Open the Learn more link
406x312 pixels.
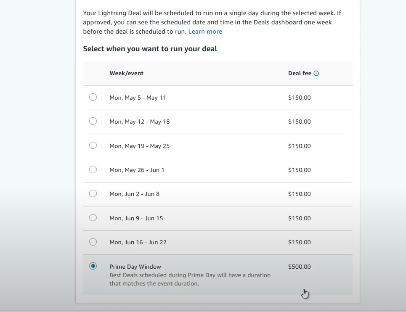click(x=205, y=32)
